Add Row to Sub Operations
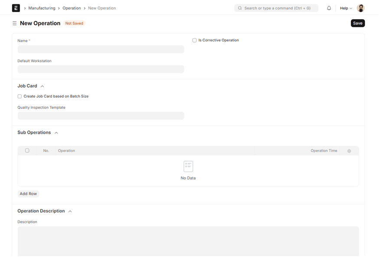 point(28,194)
